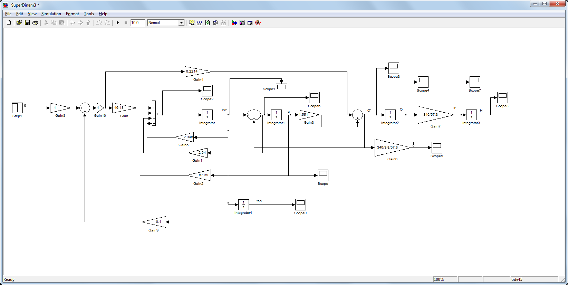
Task: Open the Tools menu
Action: [89, 14]
